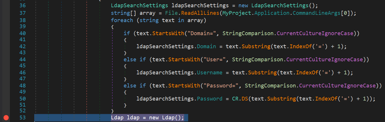The width and height of the screenshot is (385, 122).
Task: Click line number 50 in the gutter
Action: [23, 98]
